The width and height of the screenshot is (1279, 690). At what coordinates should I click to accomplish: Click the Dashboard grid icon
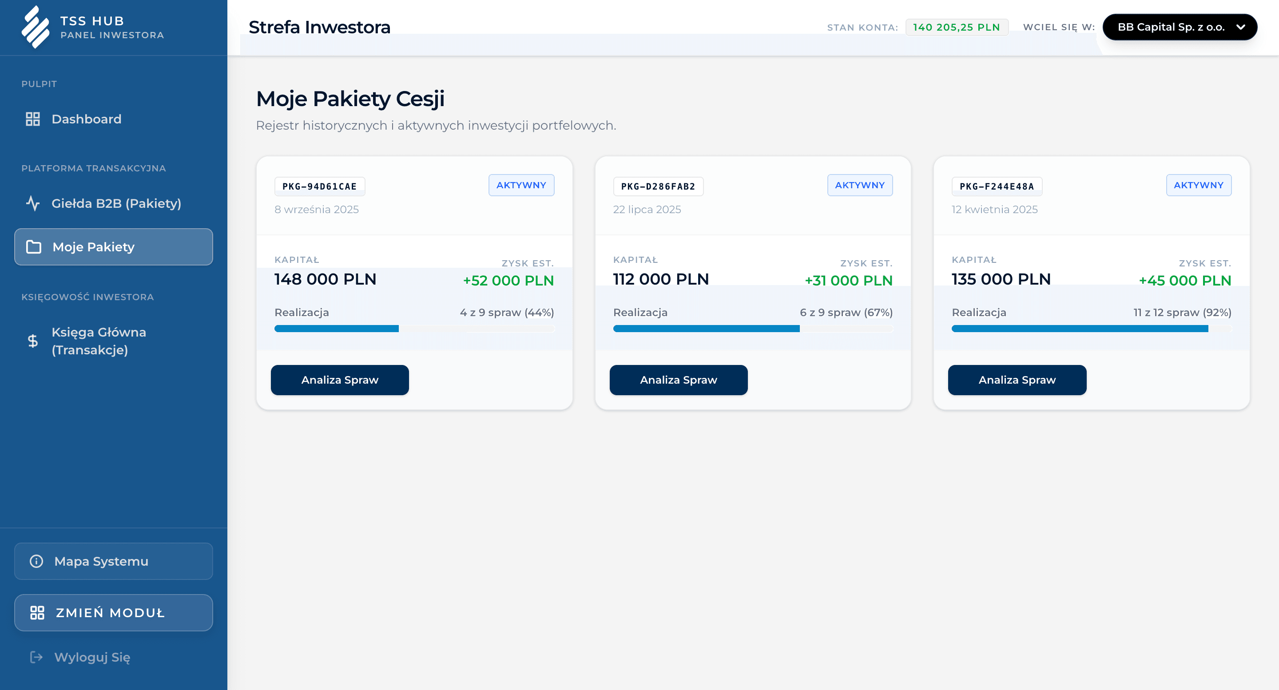[33, 119]
